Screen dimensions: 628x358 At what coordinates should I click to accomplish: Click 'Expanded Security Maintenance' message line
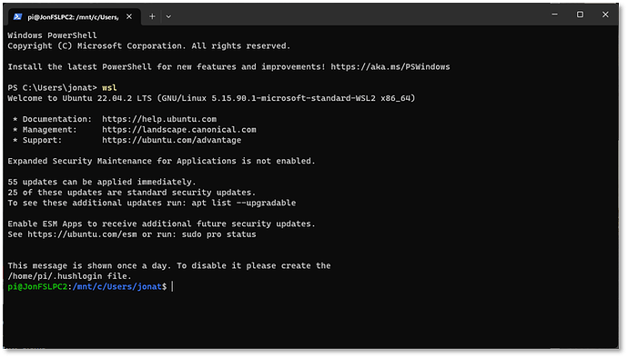(x=161, y=161)
